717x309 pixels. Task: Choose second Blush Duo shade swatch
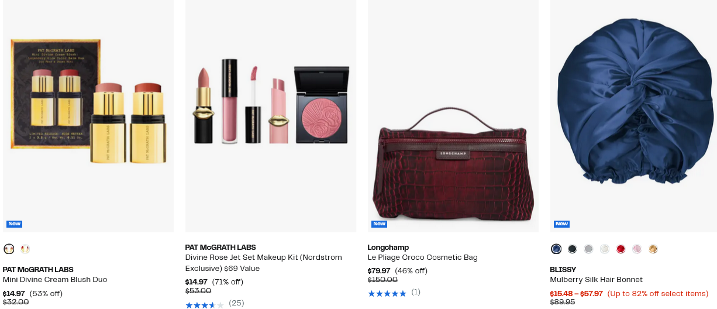25,249
